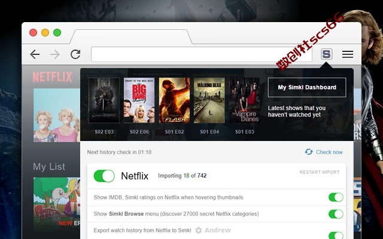The image size is (383, 239).
Task: Click the yellow minimize window button
Action: 45,32
